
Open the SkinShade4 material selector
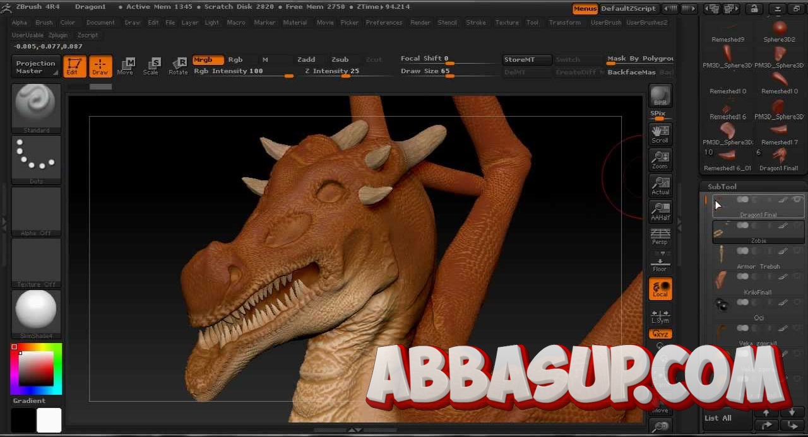(x=36, y=314)
